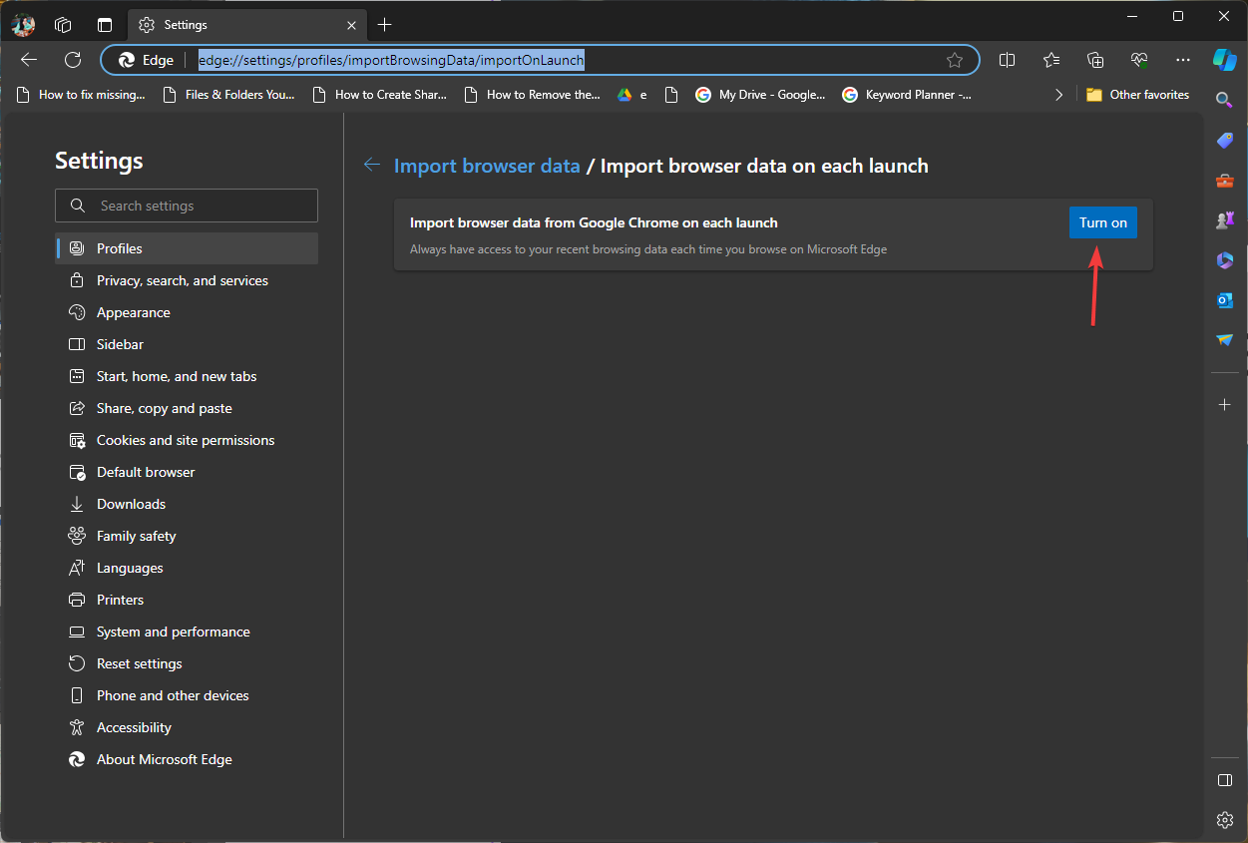
Task: Open the Games chess sidebar icon
Action: pyautogui.click(x=1225, y=220)
